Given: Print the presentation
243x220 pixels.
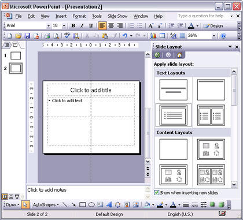Looking at the screenshot, I should pyautogui.click(x=47, y=36).
